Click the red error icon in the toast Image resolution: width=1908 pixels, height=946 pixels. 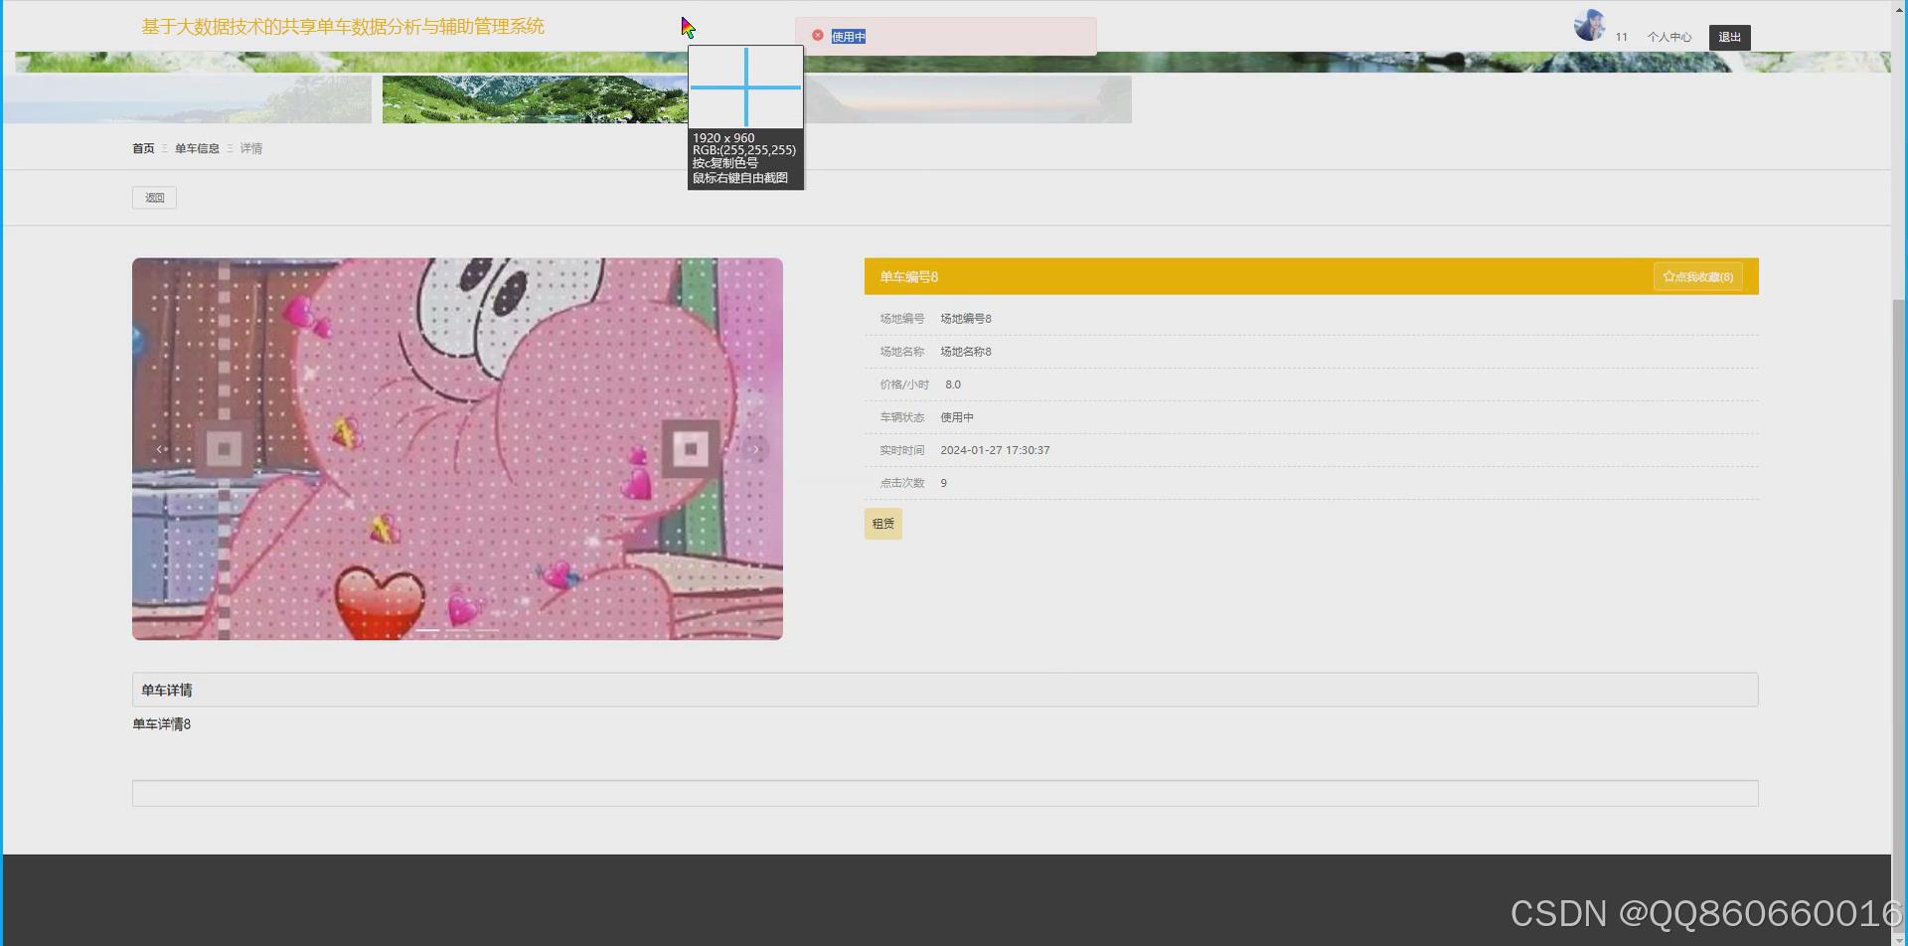(818, 36)
